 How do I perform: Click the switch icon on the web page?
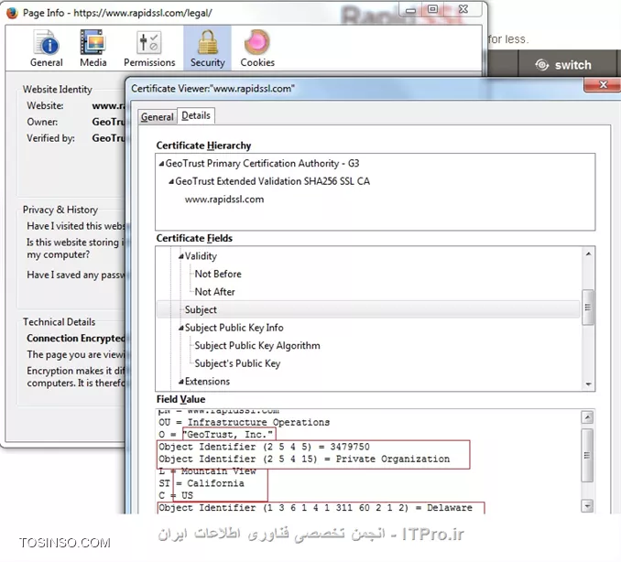pos(542,64)
